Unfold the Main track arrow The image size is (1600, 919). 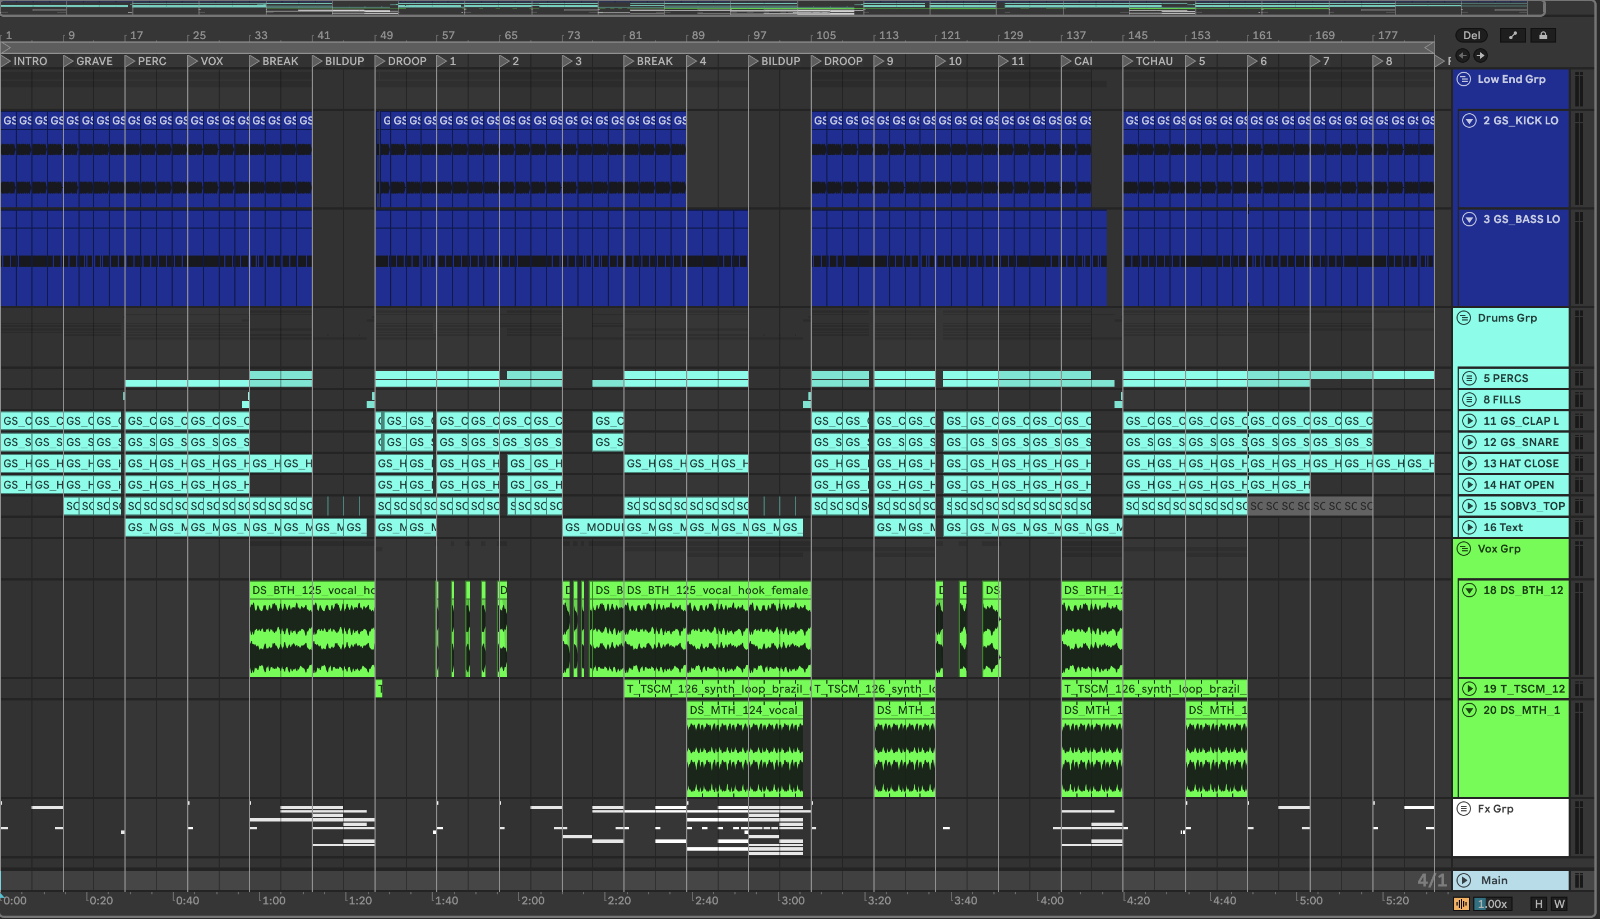tap(1464, 880)
